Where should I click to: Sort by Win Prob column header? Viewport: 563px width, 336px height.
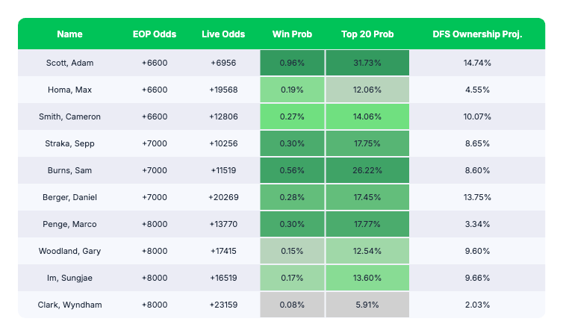point(292,34)
